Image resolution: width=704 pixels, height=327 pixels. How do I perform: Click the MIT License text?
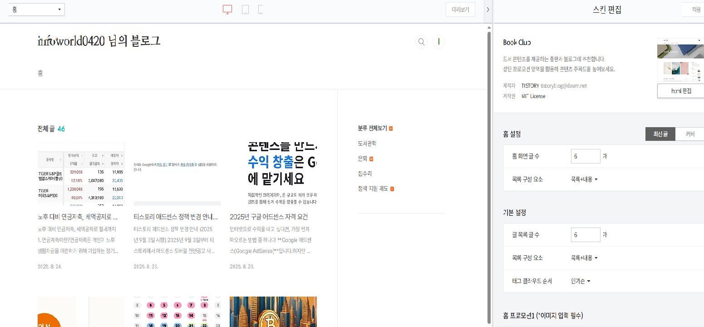coord(533,96)
